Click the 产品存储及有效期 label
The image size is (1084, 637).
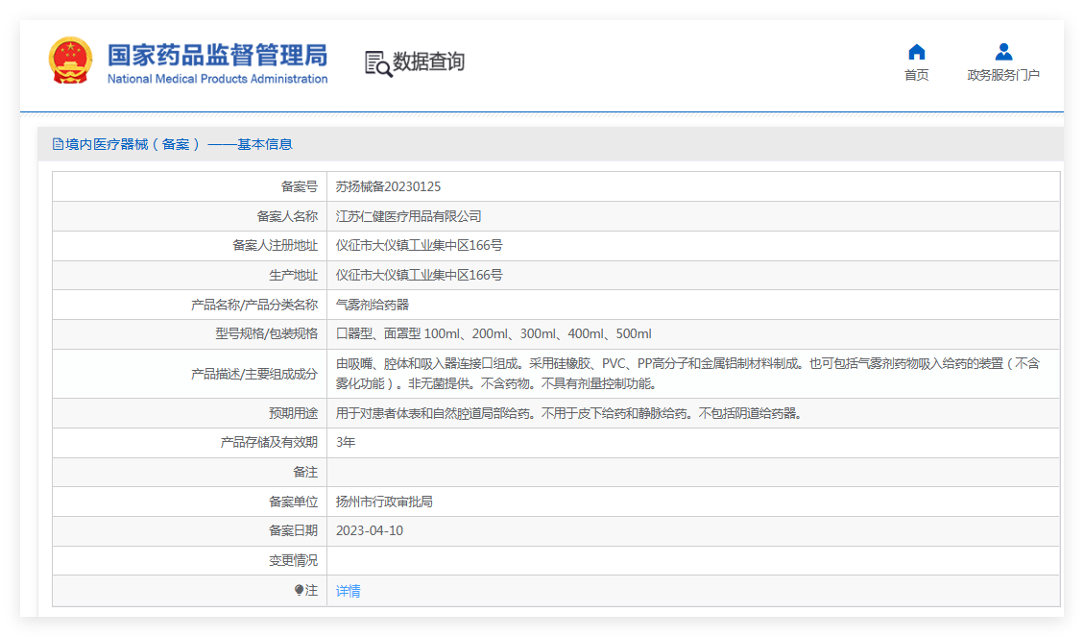(x=268, y=443)
